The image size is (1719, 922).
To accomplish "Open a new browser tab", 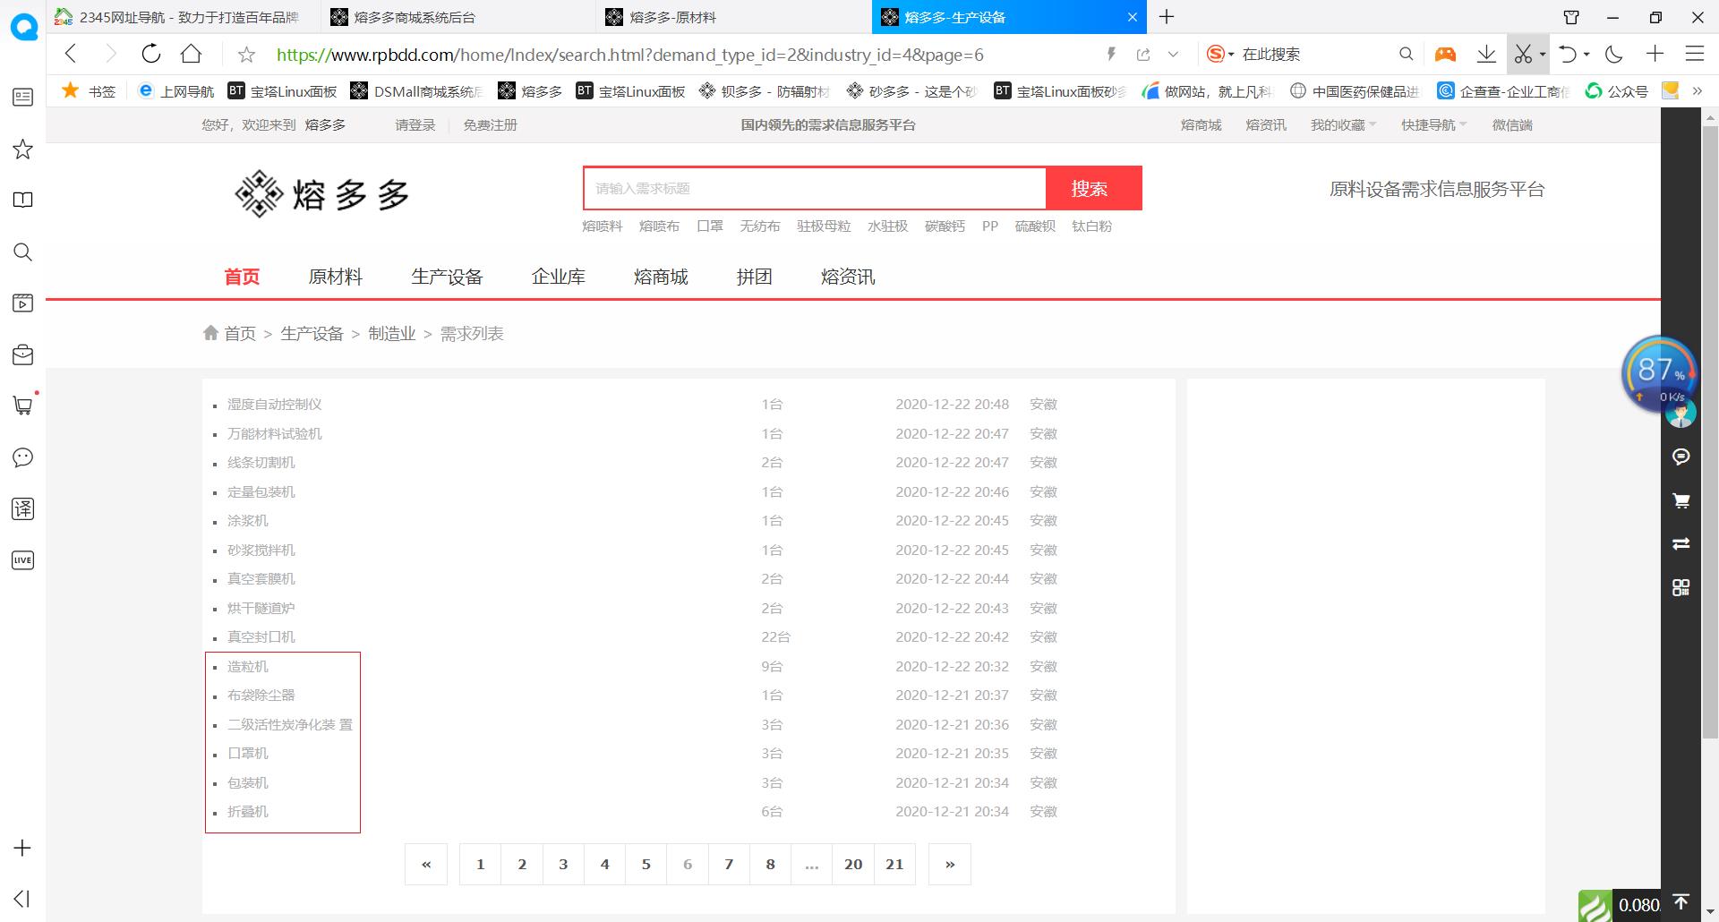I will [1167, 17].
